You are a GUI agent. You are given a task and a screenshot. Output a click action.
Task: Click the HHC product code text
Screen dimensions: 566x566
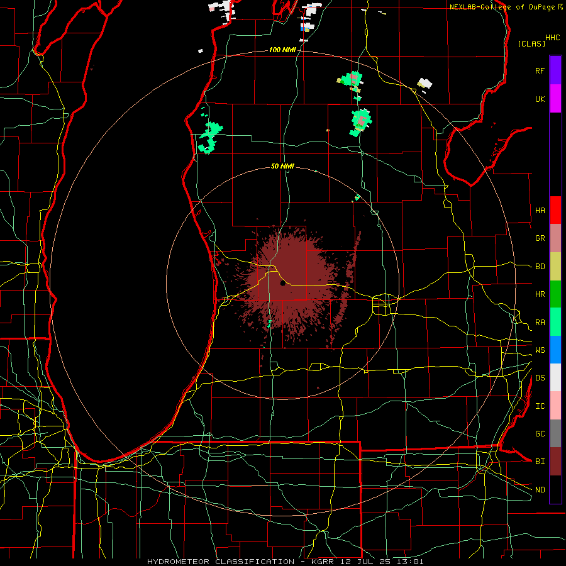(552, 38)
